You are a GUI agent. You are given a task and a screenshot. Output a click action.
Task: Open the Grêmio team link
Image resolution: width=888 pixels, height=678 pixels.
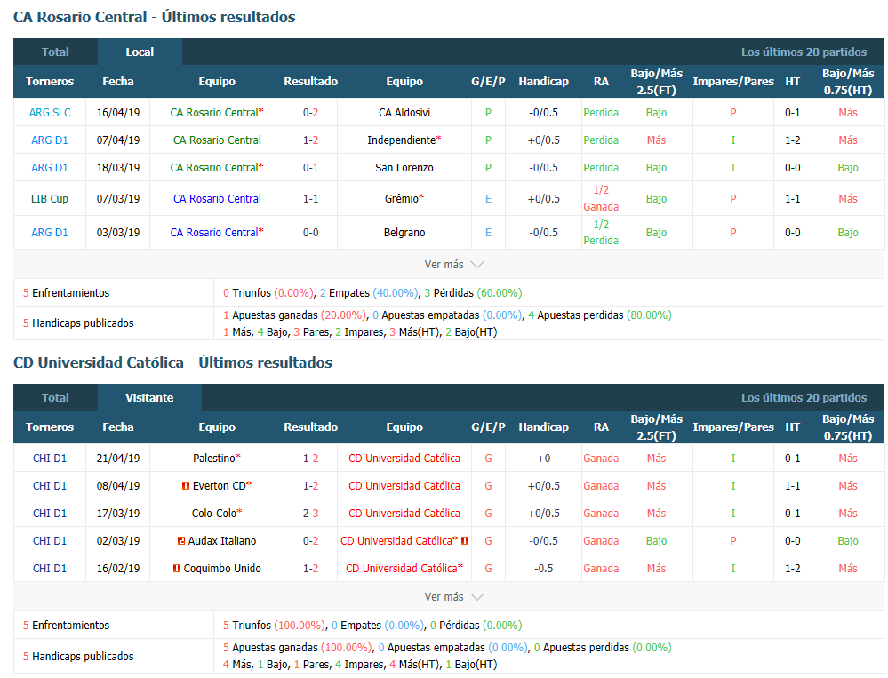(x=402, y=199)
